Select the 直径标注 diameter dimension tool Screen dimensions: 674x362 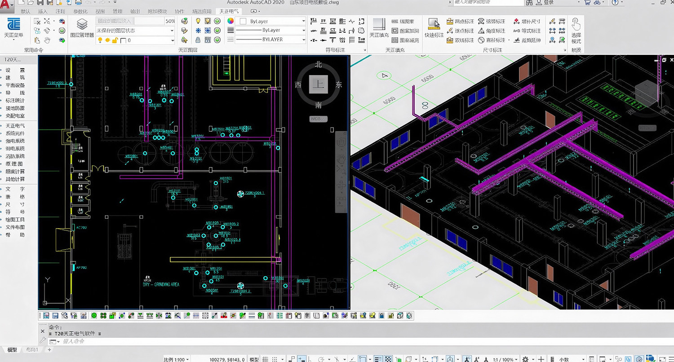492,40
